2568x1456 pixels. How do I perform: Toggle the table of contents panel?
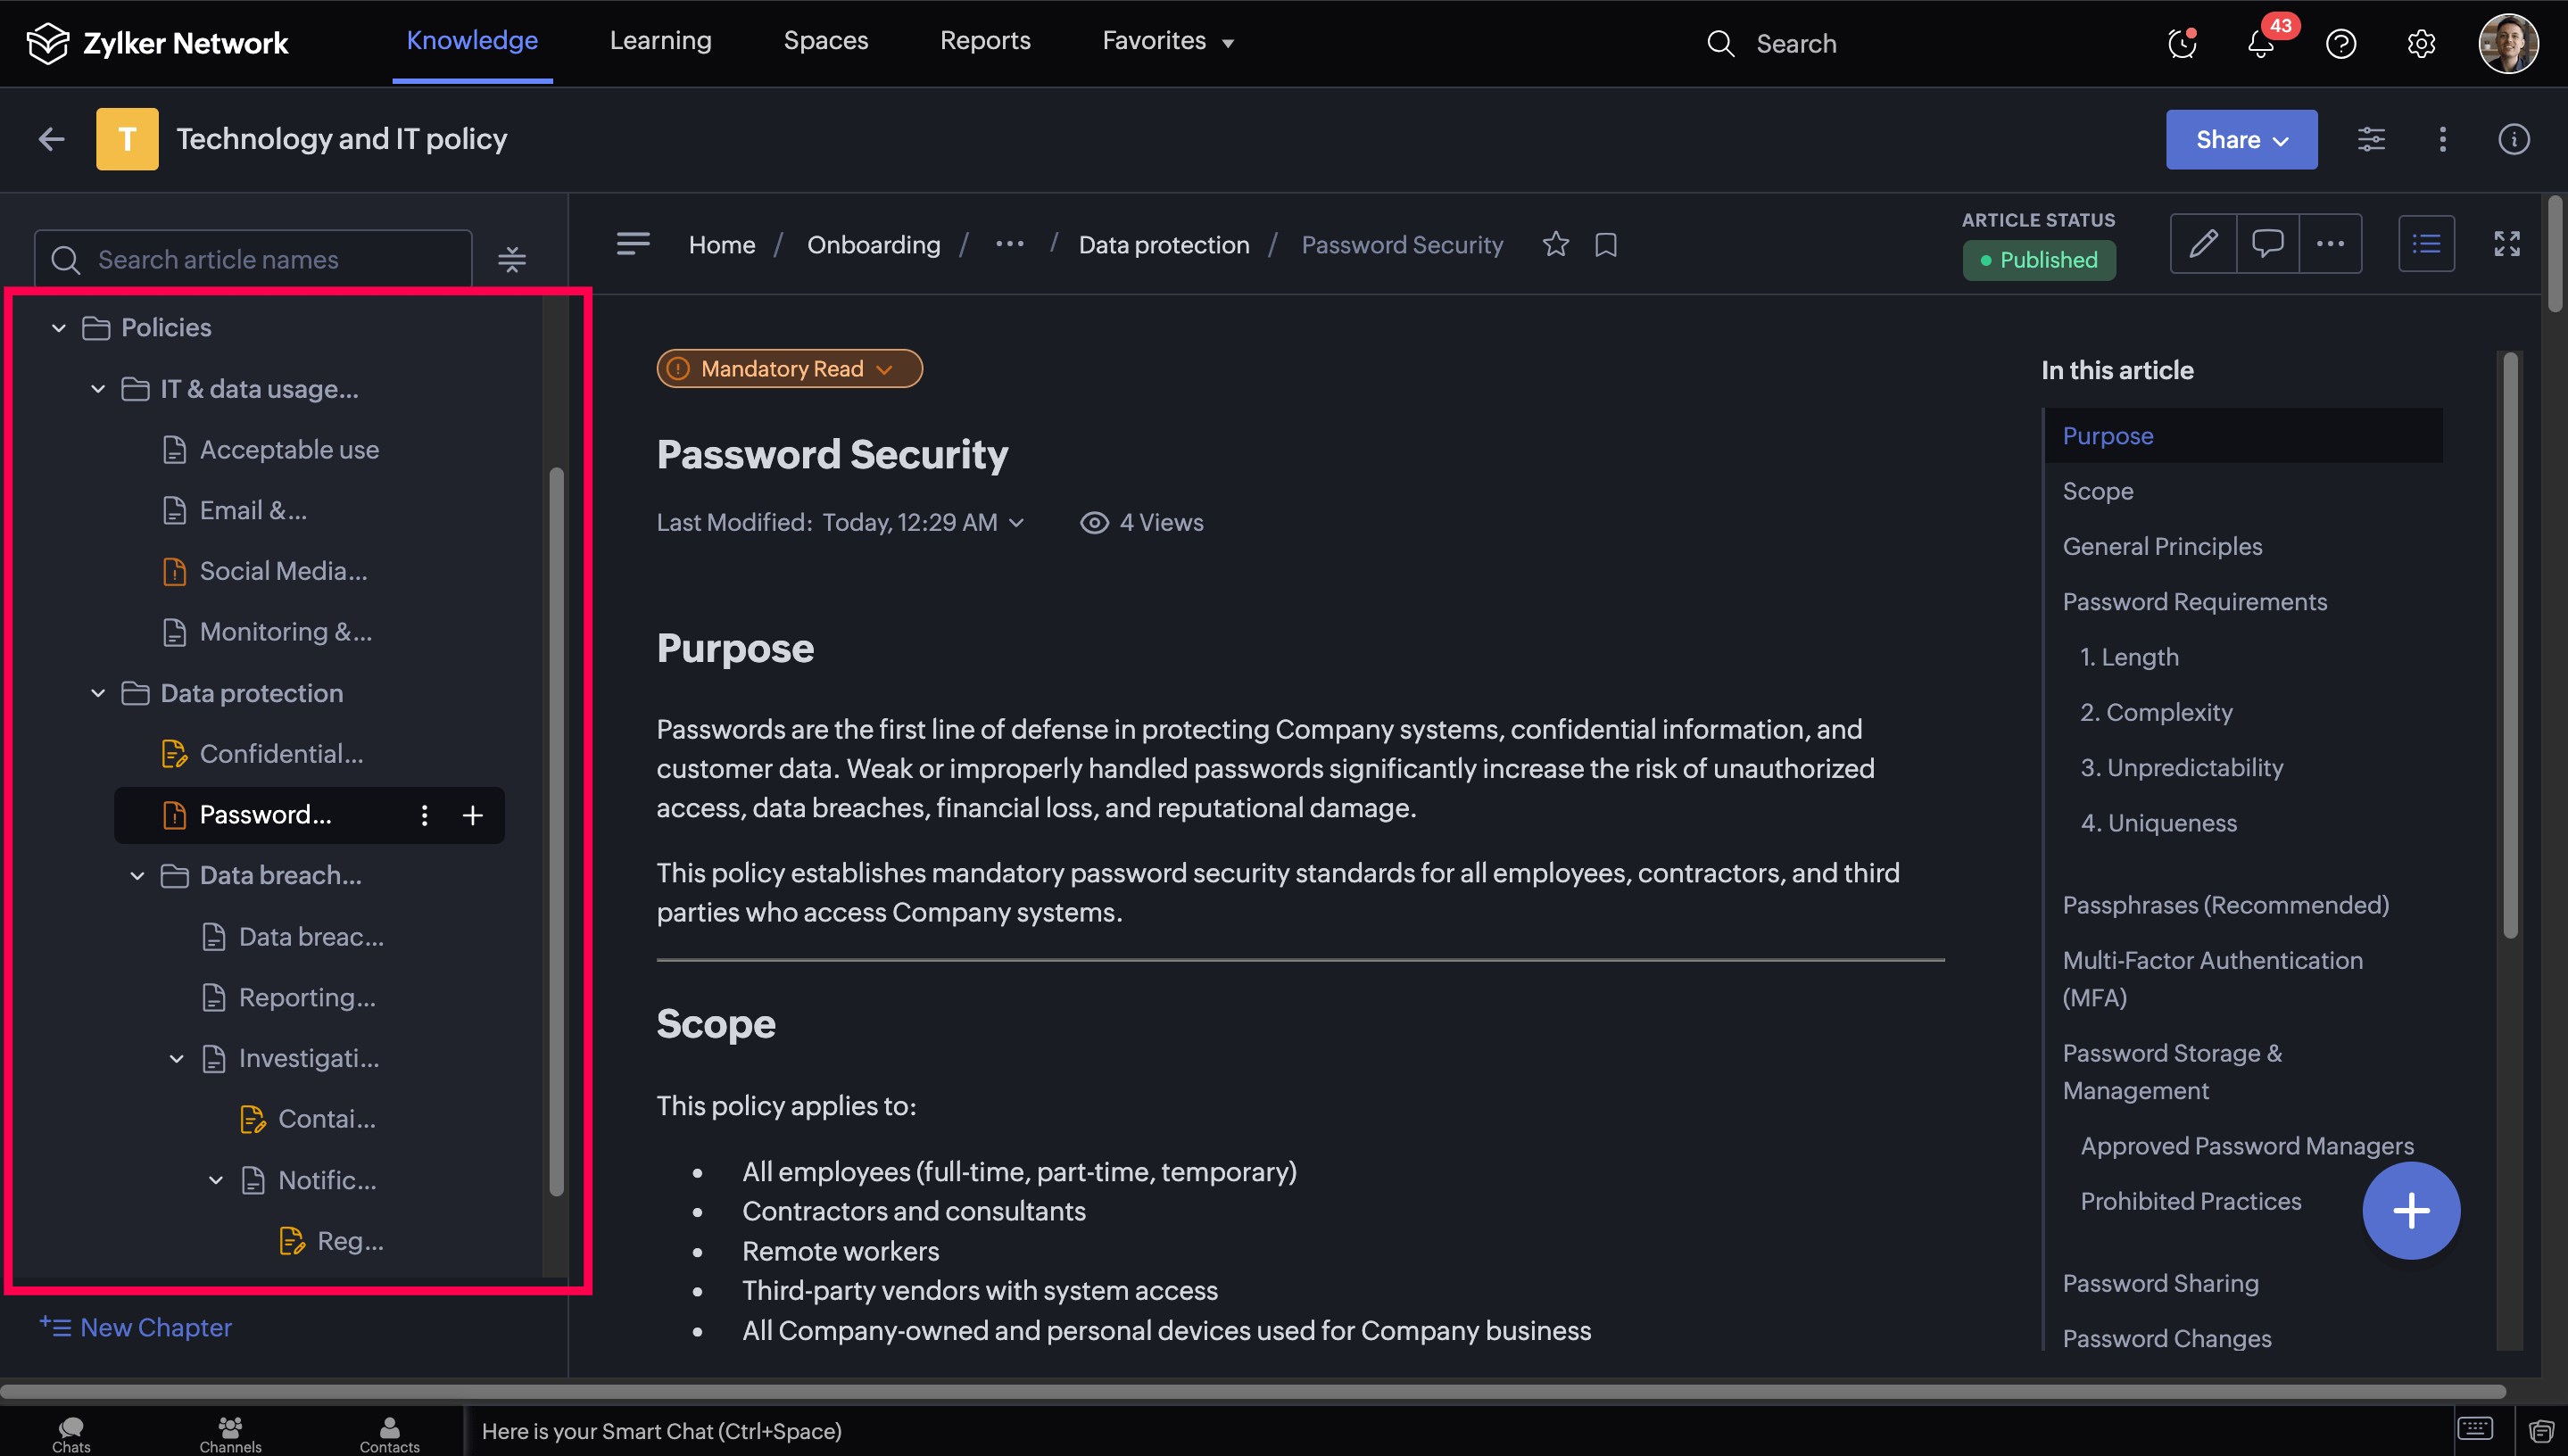pos(2426,243)
